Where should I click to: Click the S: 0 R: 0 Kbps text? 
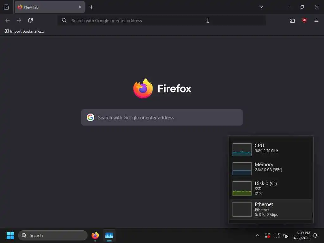point(266,215)
